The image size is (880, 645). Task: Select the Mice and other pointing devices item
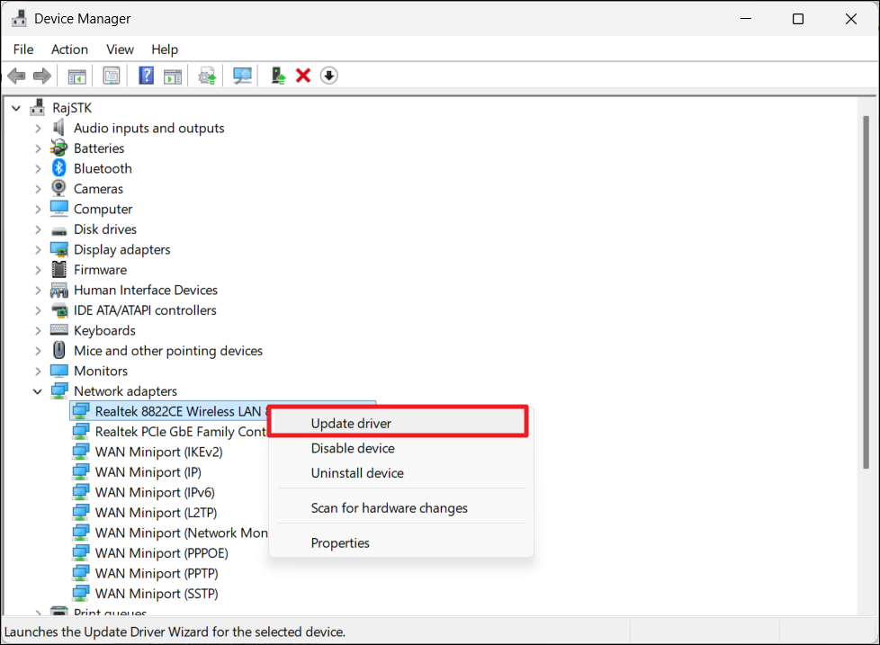coord(167,351)
